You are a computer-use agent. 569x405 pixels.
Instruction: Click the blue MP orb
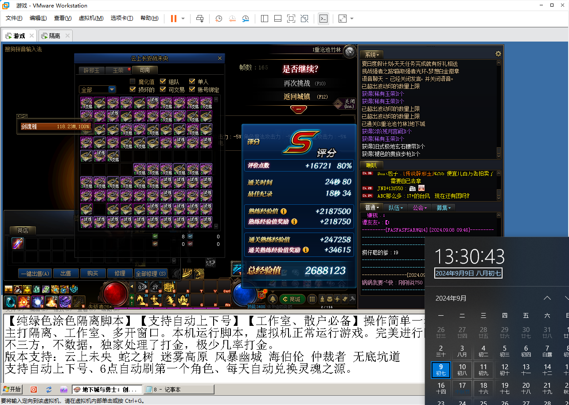[x=245, y=294]
